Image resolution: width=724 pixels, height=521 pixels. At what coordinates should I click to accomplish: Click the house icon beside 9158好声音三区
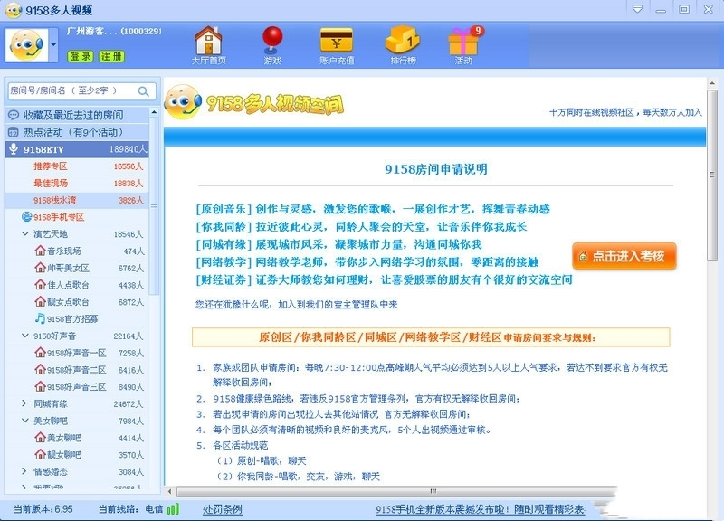pos(40,386)
